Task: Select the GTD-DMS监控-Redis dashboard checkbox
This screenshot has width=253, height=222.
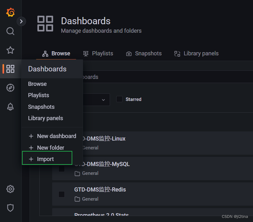Action: 62,194
